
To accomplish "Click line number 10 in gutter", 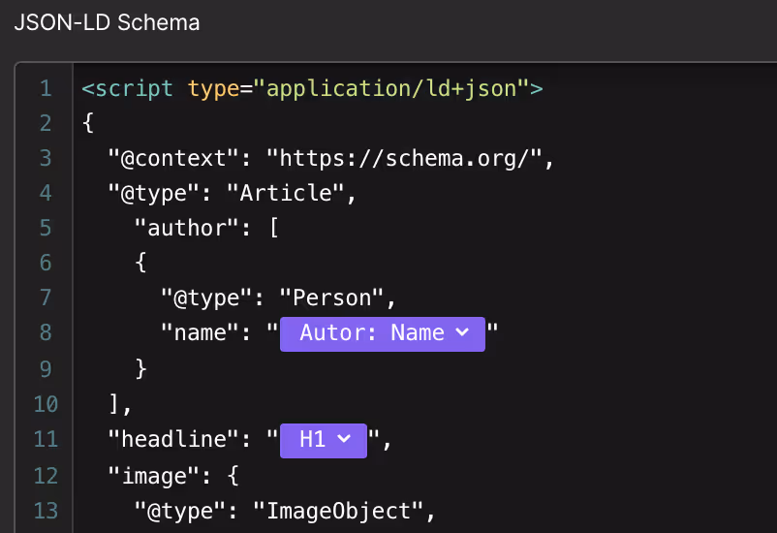I will pyautogui.click(x=46, y=404).
